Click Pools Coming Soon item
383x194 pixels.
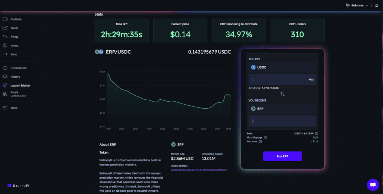point(18,94)
